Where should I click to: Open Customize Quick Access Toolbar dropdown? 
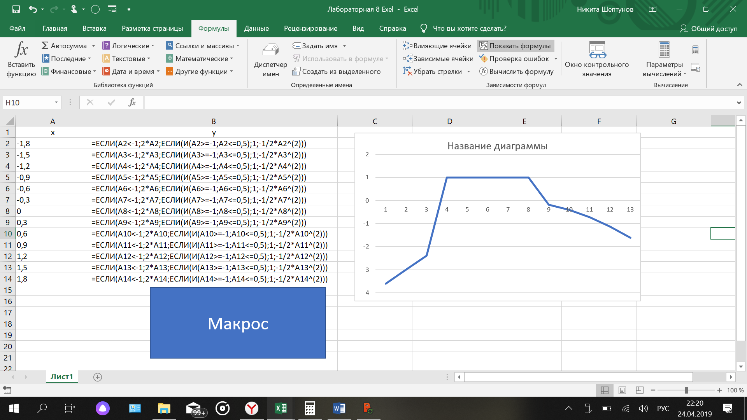[129, 9]
